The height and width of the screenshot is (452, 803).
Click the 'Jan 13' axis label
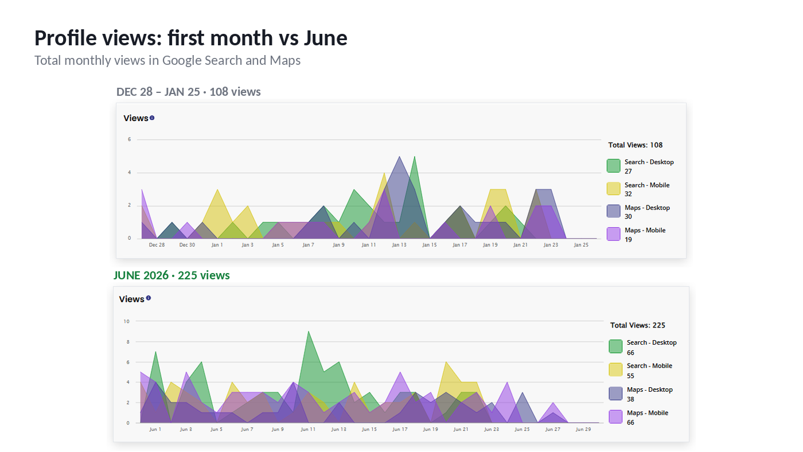click(399, 245)
